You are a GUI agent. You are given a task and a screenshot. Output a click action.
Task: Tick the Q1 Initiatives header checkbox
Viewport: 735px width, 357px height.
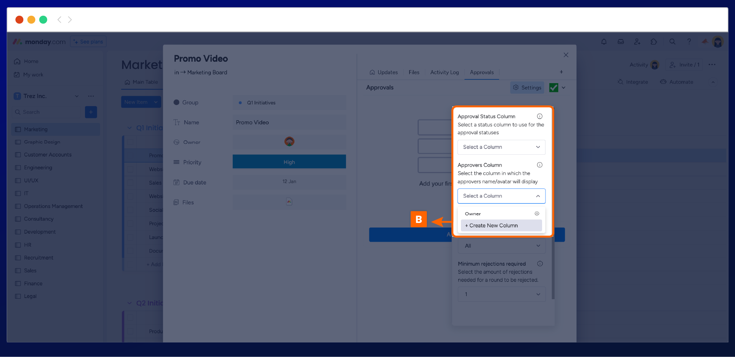point(130,142)
